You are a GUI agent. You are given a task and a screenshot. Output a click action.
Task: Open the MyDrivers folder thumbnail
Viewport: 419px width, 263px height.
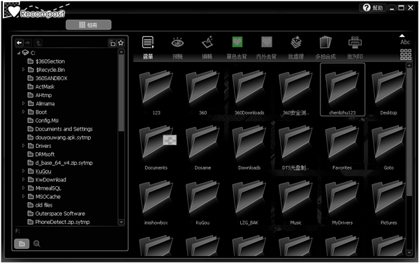(342, 202)
